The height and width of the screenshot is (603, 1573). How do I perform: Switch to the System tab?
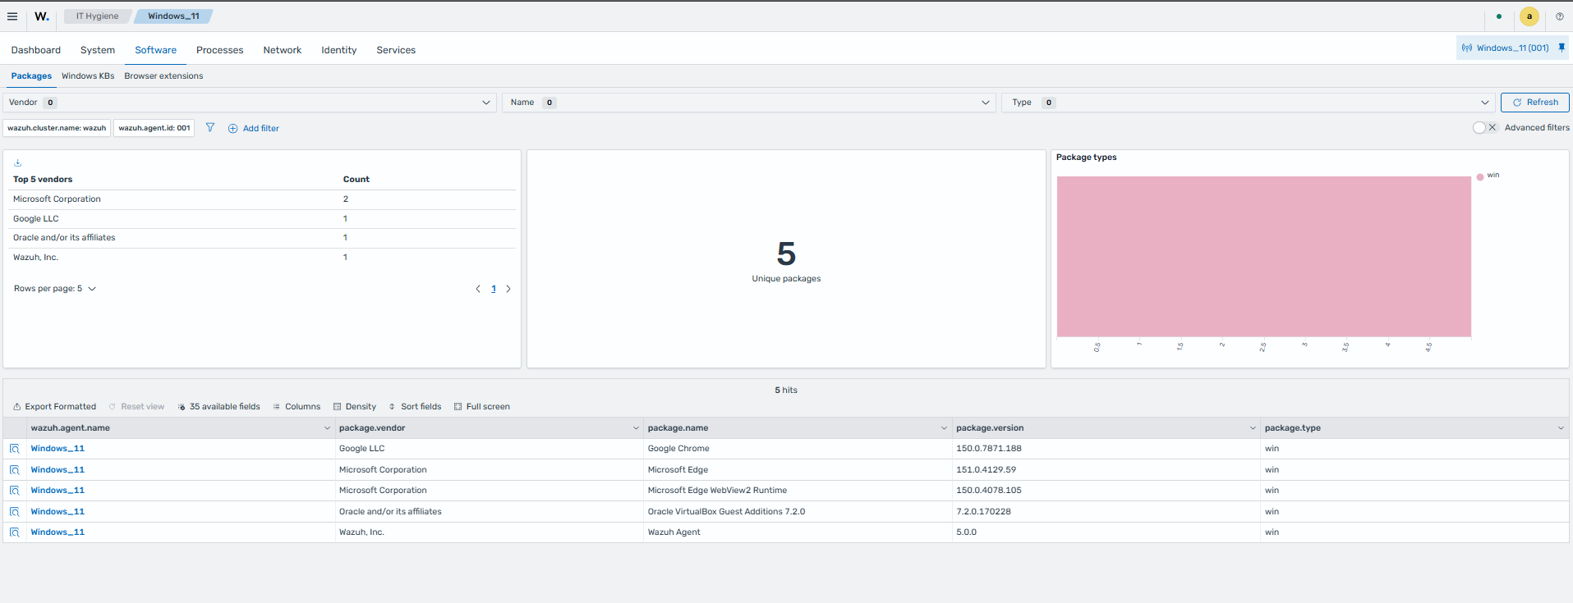pos(98,50)
